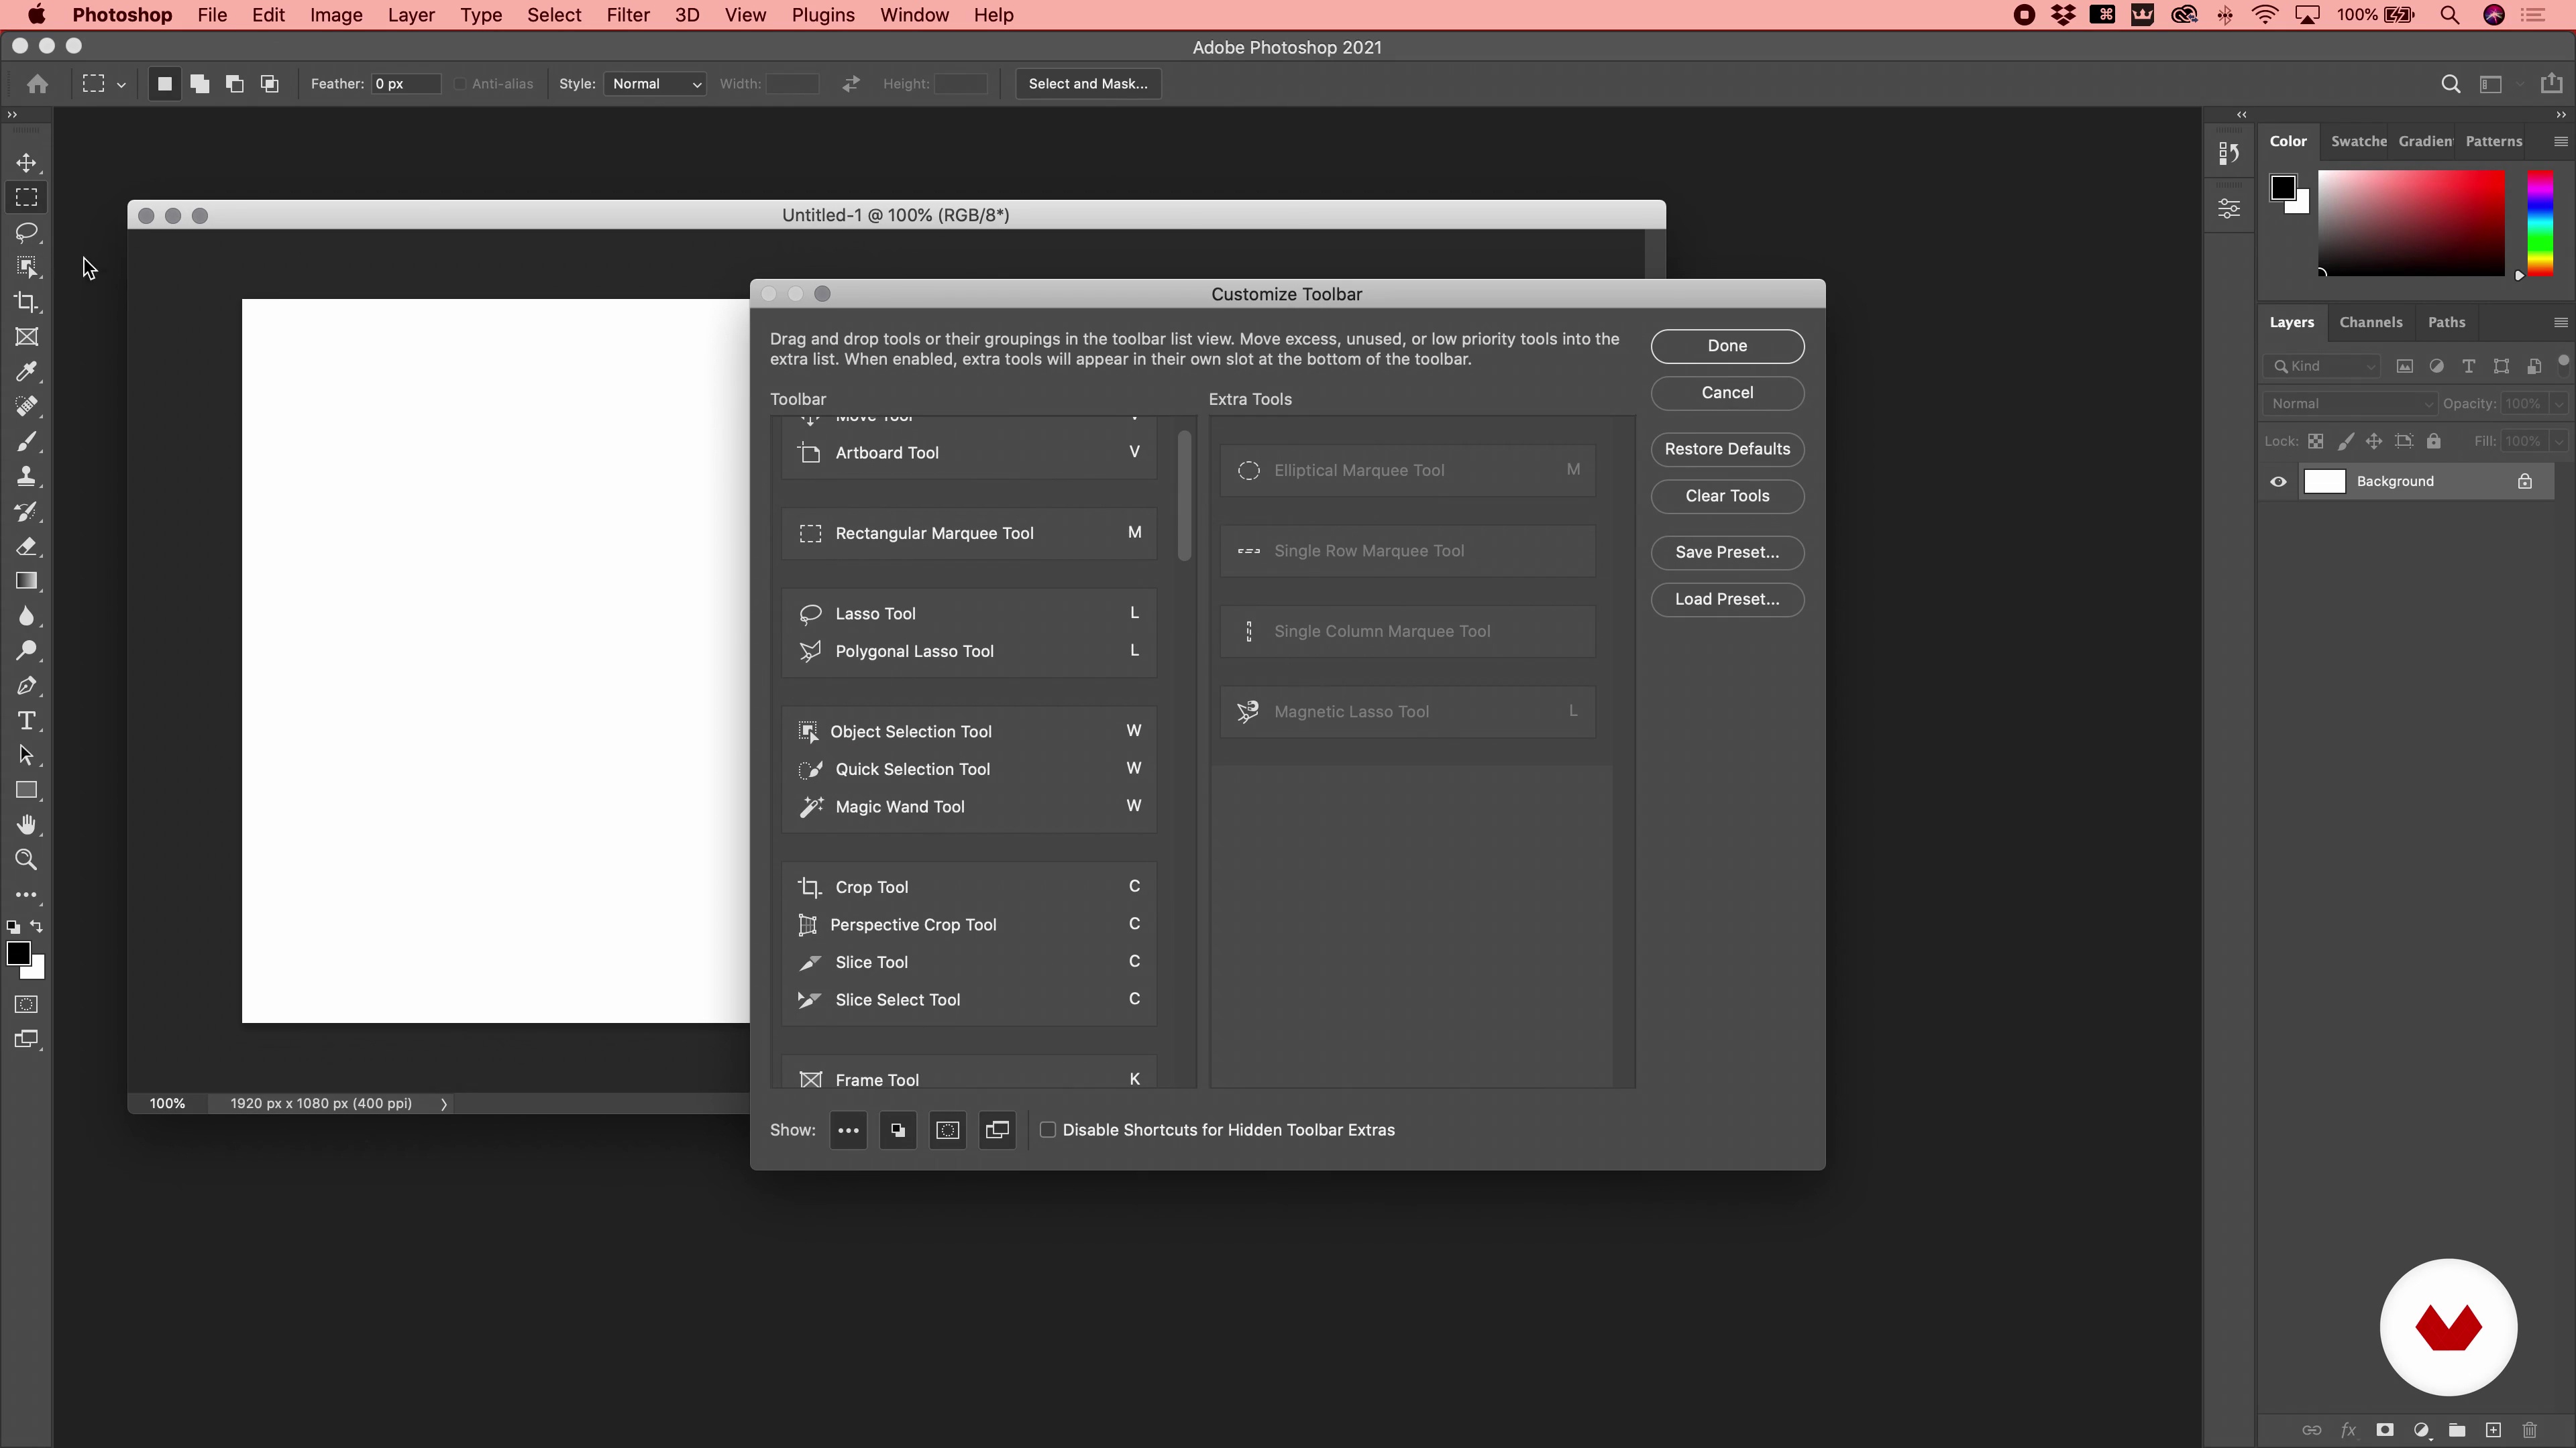Open the Properties panel icon
The width and height of the screenshot is (2576, 1448).
tap(2229, 208)
